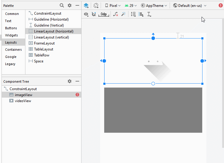The height and width of the screenshot is (163, 224).
Task: Open the Pack options icon
Action: pyautogui.click(x=133, y=14)
